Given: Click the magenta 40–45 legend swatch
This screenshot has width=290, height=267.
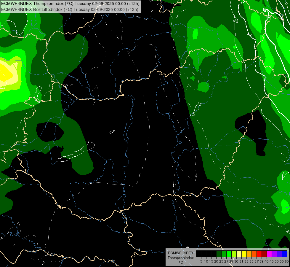Looking at the screenshot, I should pyautogui.click(x=269, y=254).
